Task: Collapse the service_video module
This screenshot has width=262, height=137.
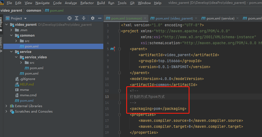Action: pyautogui.click(x=16, y=57)
